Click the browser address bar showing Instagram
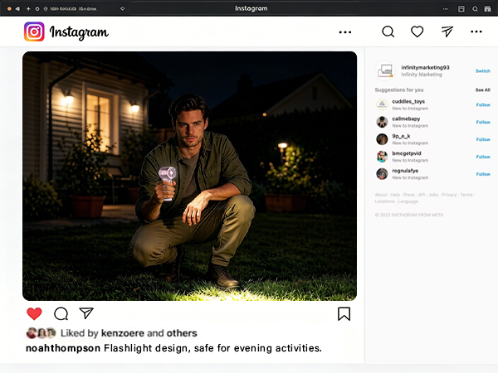This screenshot has height=373, width=498. point(251,8)
